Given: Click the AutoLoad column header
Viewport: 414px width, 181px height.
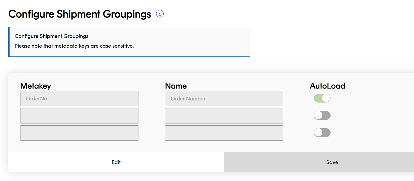Looking at the screenshot, I should click(327, 86).
